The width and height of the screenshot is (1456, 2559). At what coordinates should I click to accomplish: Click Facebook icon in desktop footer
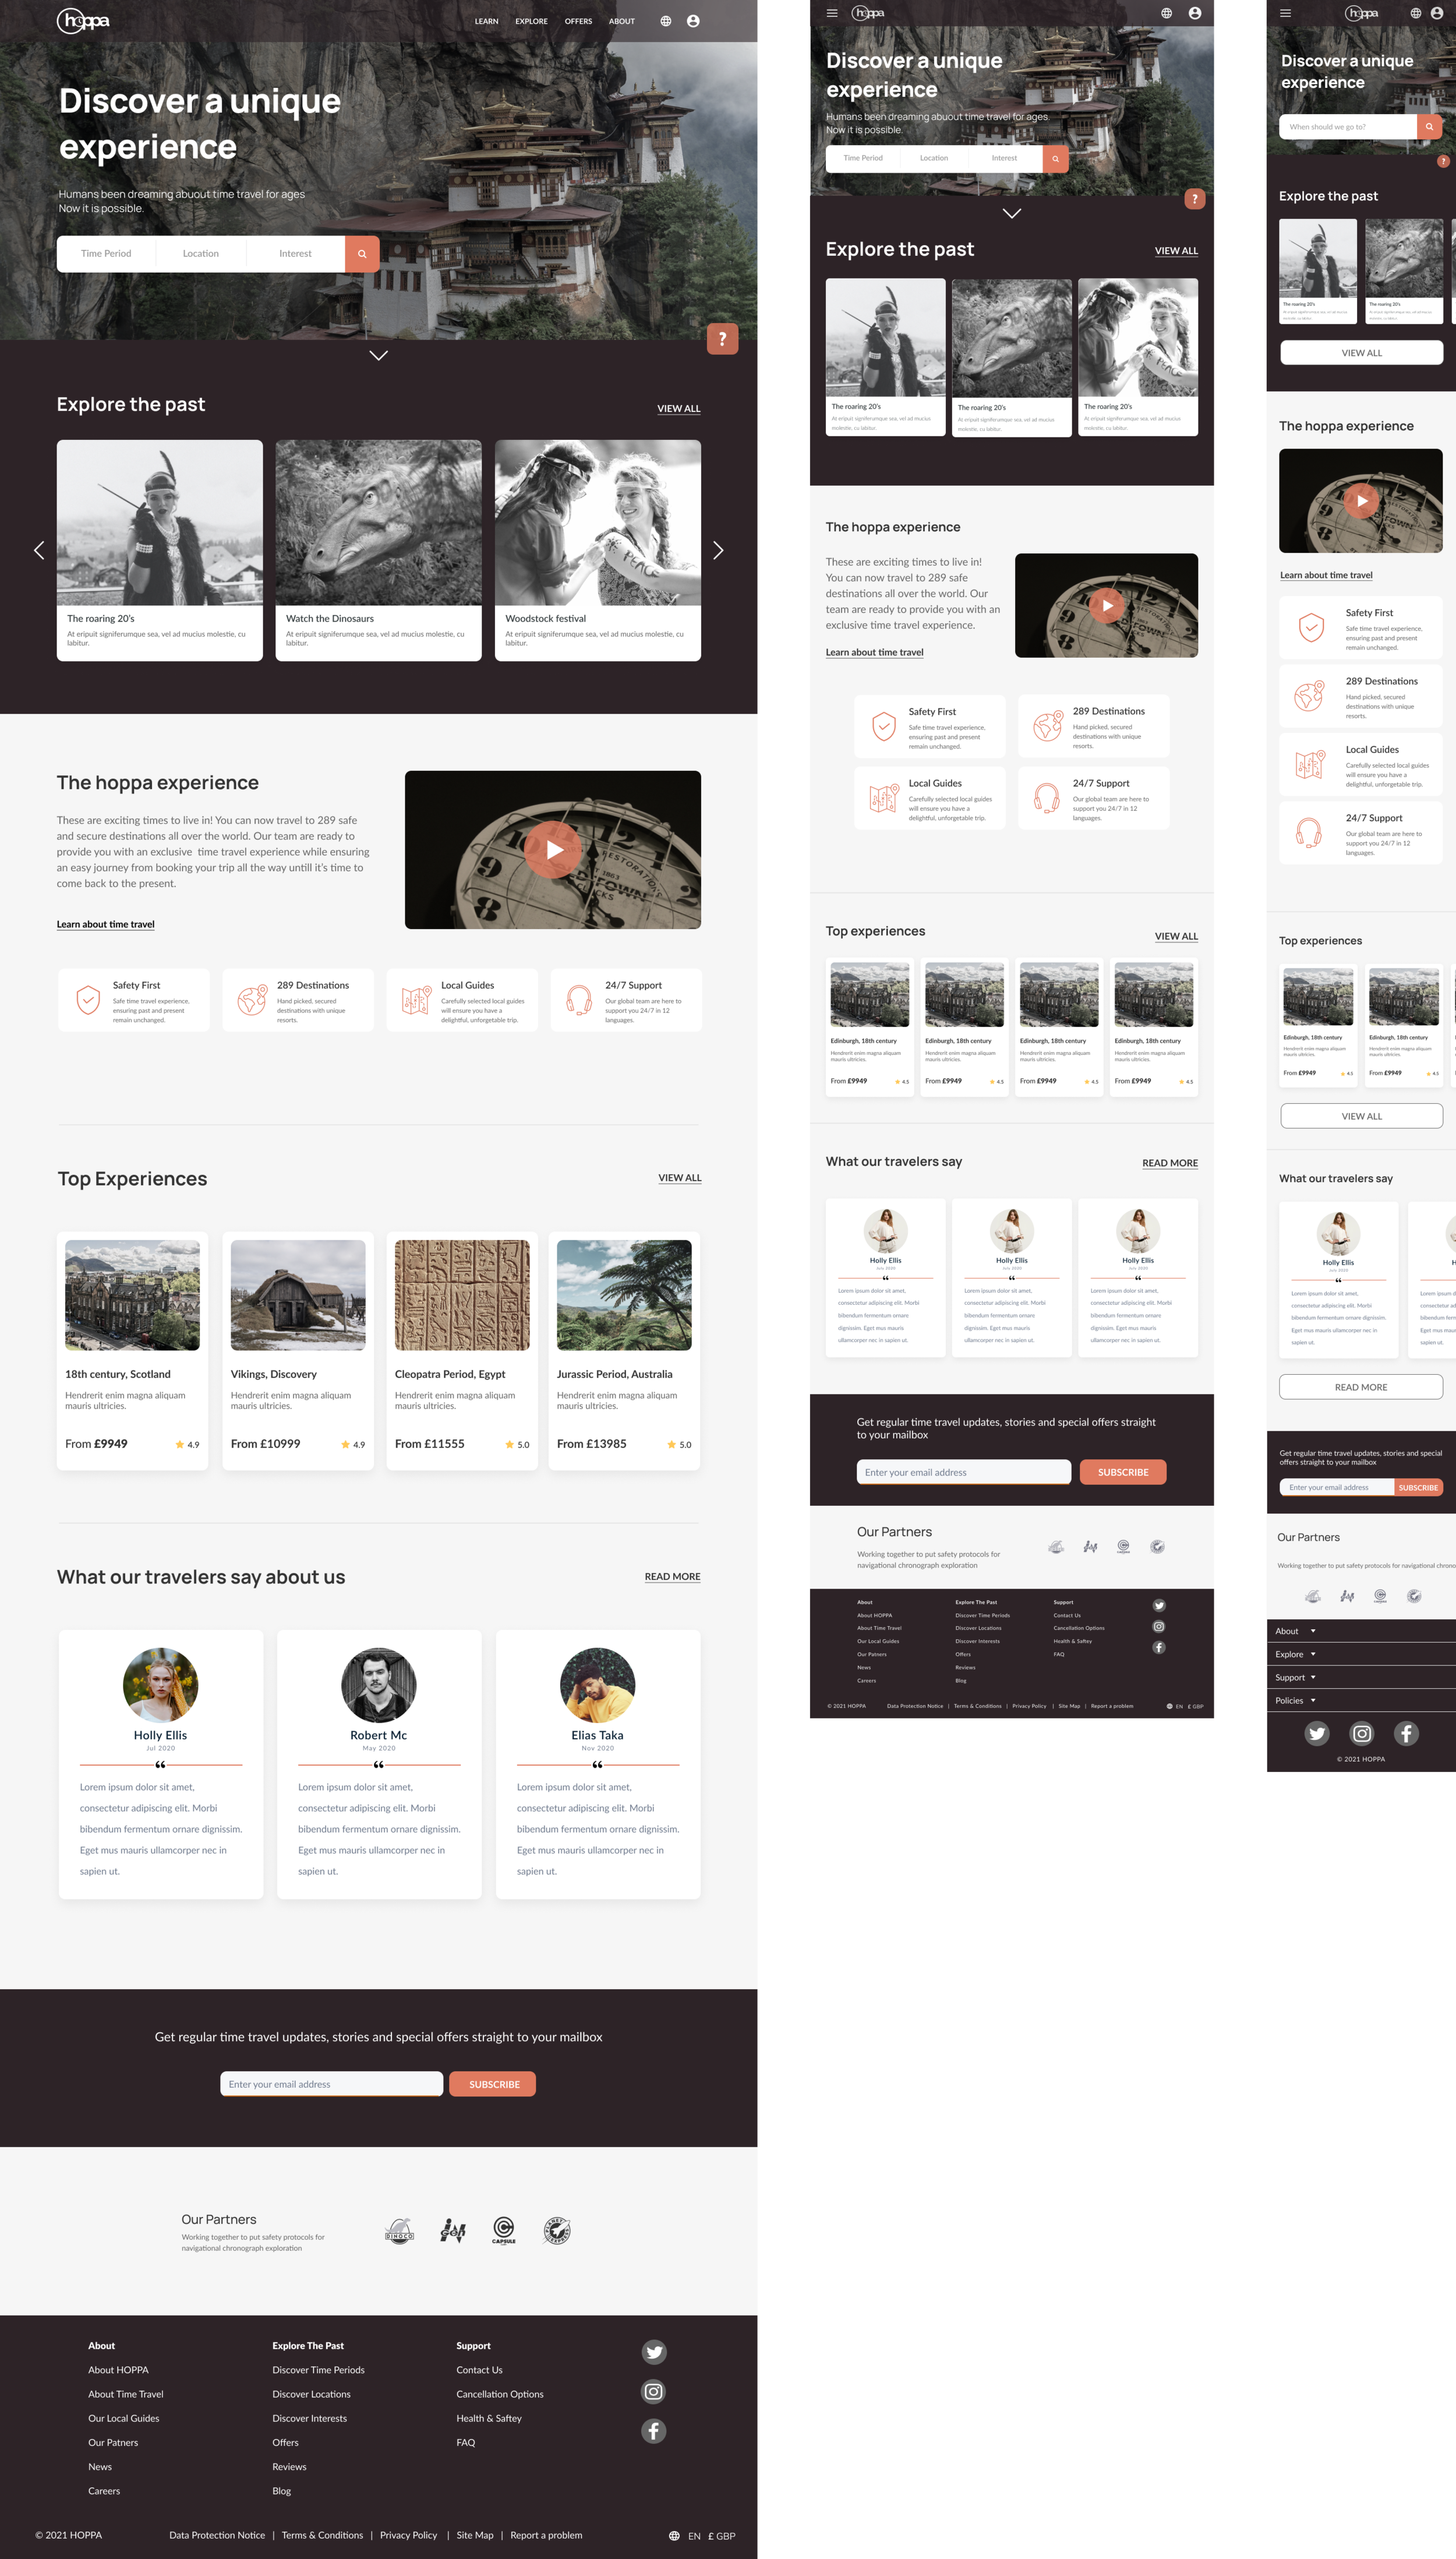(x=654, y=2430)
